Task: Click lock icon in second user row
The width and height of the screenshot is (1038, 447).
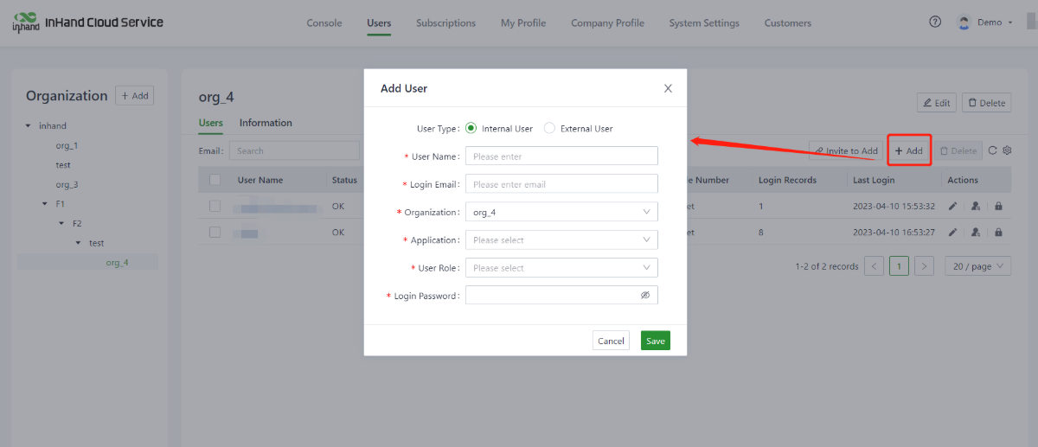Action: click(x=998, y=233)
